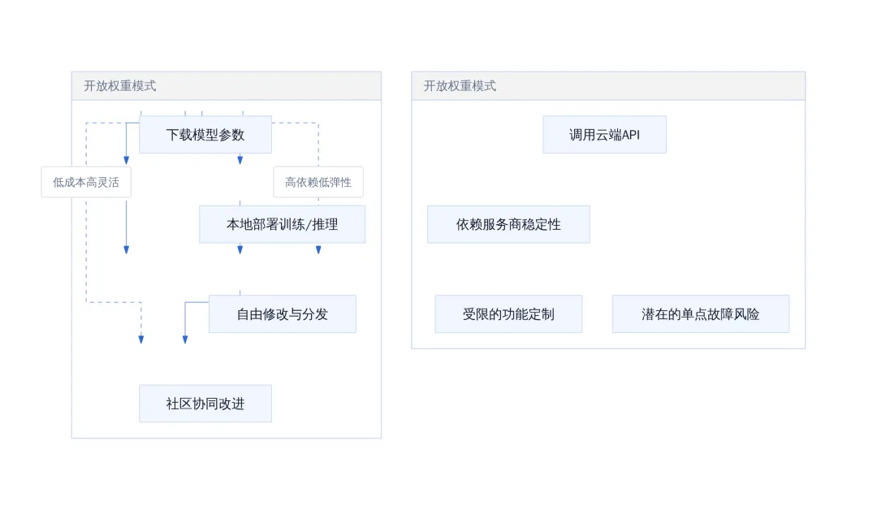Select header of group containing 下载模型参数
This screenshot has height=510, width=877.
click(x=227, y=85)
